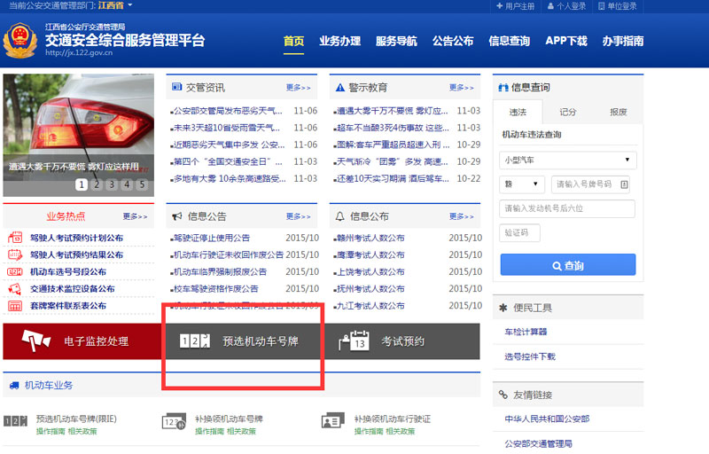The image size is (709, 454).
Task: Click the 预选机动车号牌 plate number icon
Action: pyautogui.click(x=195, y=340)
